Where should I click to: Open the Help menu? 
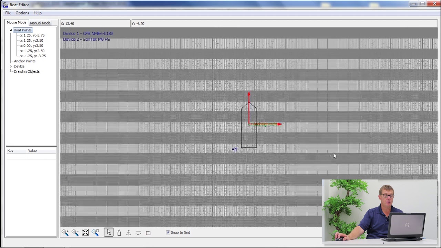click(x=38, y=13)
